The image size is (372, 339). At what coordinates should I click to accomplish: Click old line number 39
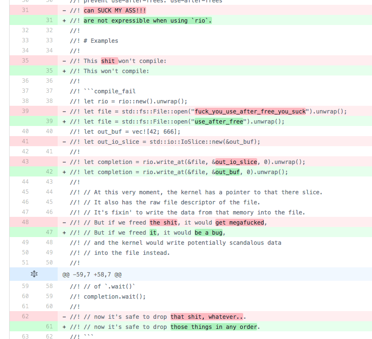click(25, 111)
